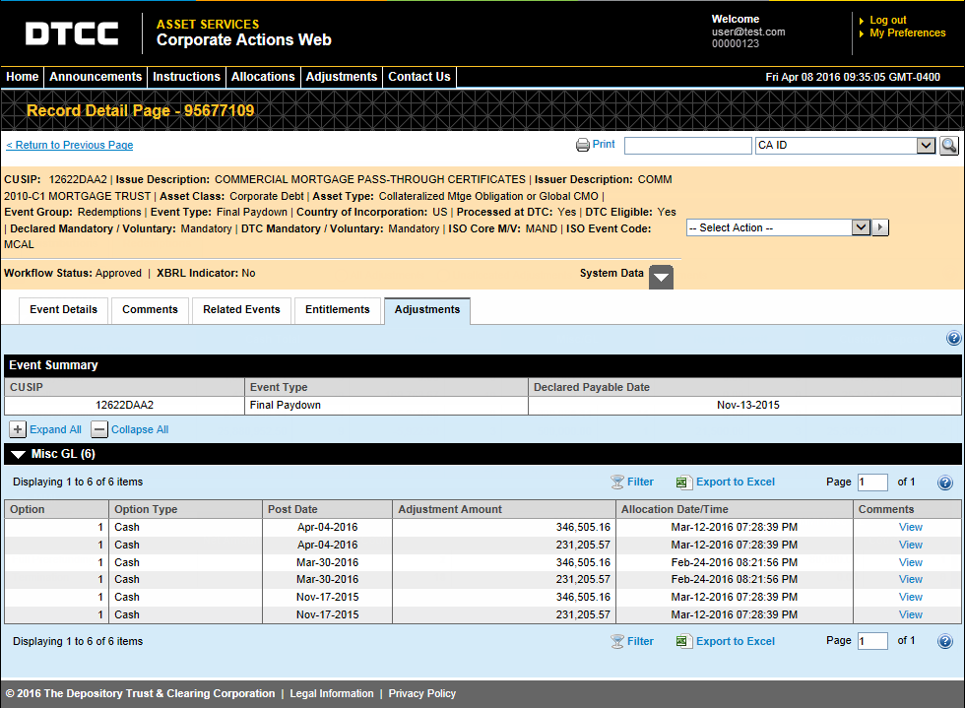This screenshot has height=708, width=965.
Task: Click the help icon below the tabs
Action: coord(953,339)
